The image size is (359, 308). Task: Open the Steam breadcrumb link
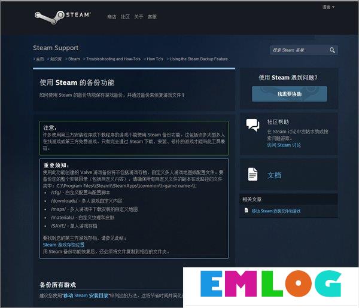pyautogui.click(x=74, y=59)
